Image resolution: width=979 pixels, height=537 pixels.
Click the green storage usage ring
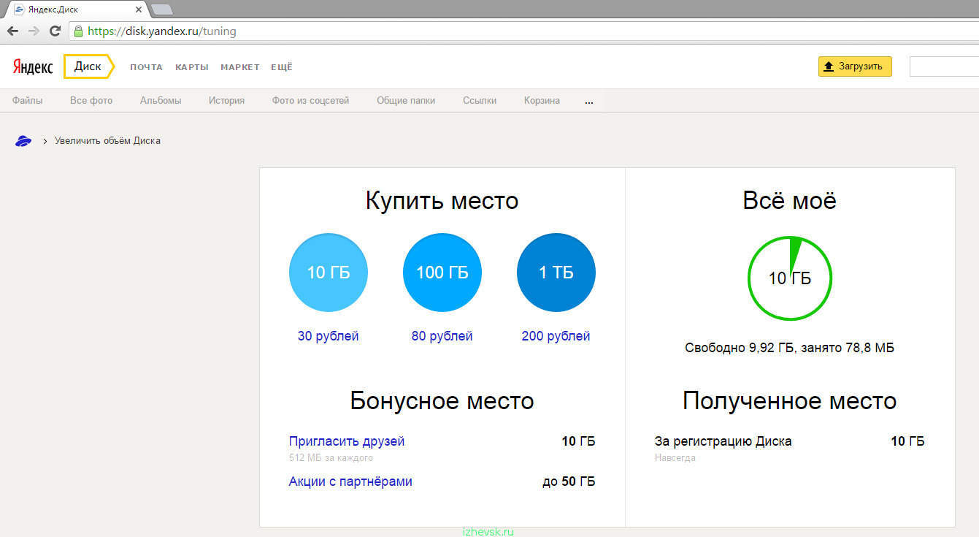(789, 278)
